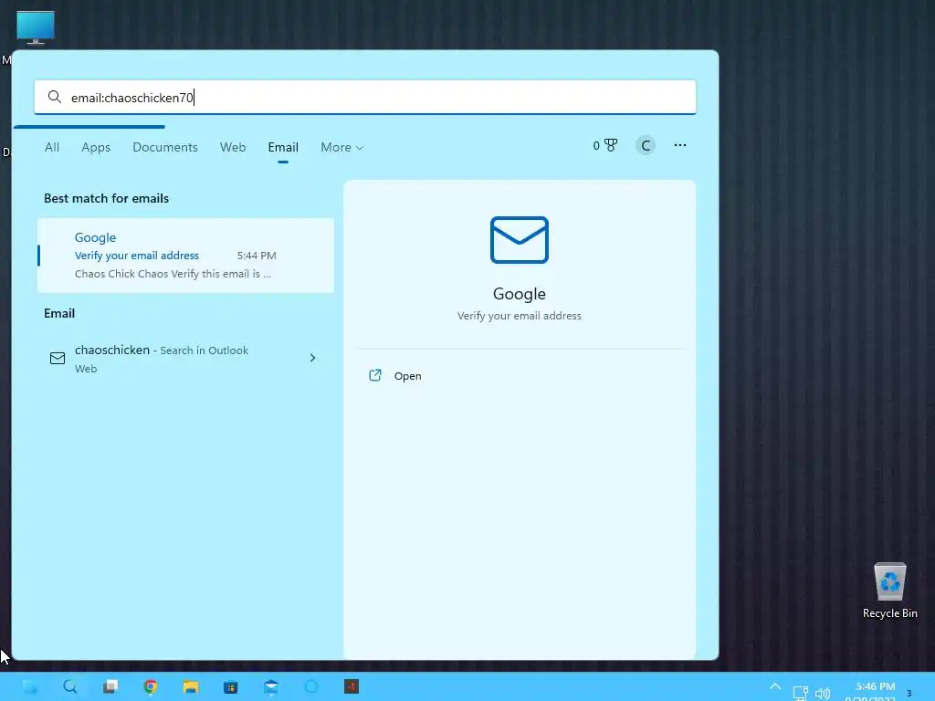Open the Windows Start button

(x=29, y=686)
